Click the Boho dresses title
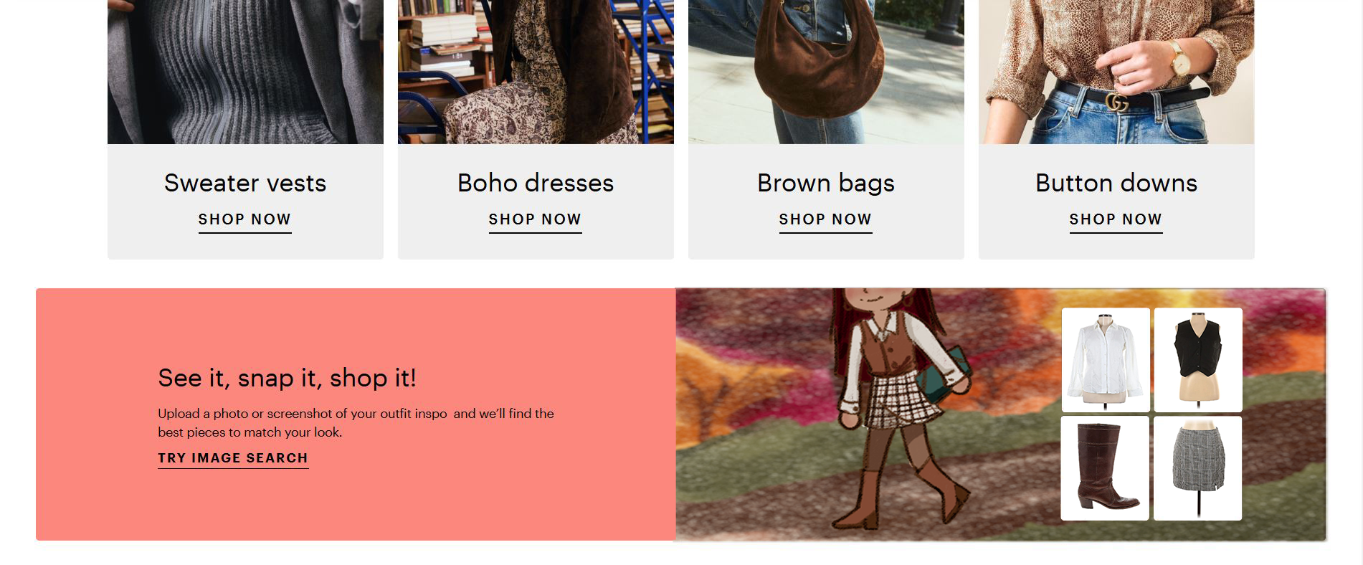 tap(536, 183)
